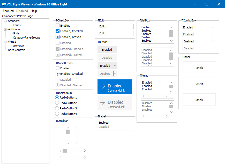Open the first Enabled combo box in TComboBox
Viewport: 225px width, 165px height.
[199, 27]
